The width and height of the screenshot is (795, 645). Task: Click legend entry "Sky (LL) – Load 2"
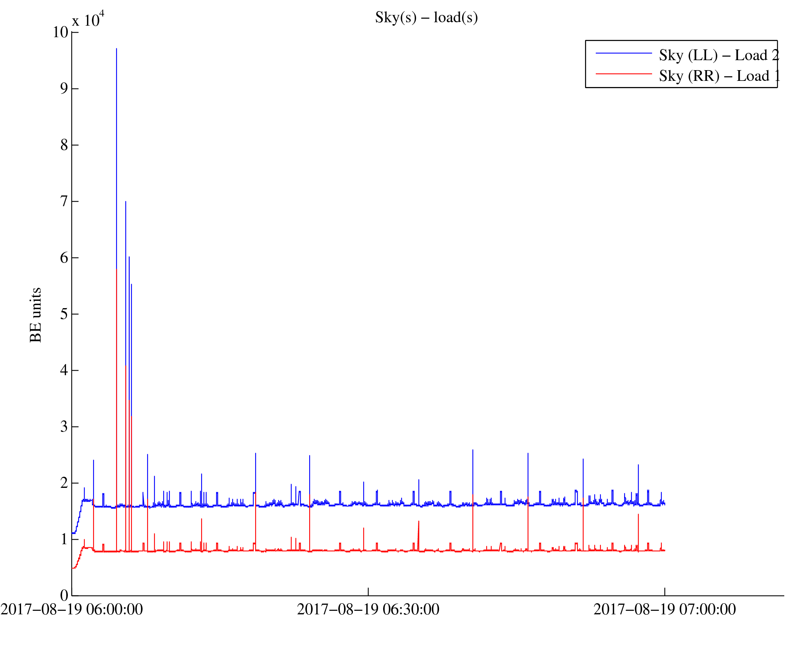719,55
